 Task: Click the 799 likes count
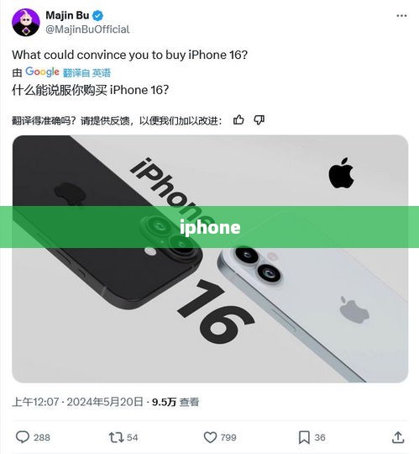point(228,437)
